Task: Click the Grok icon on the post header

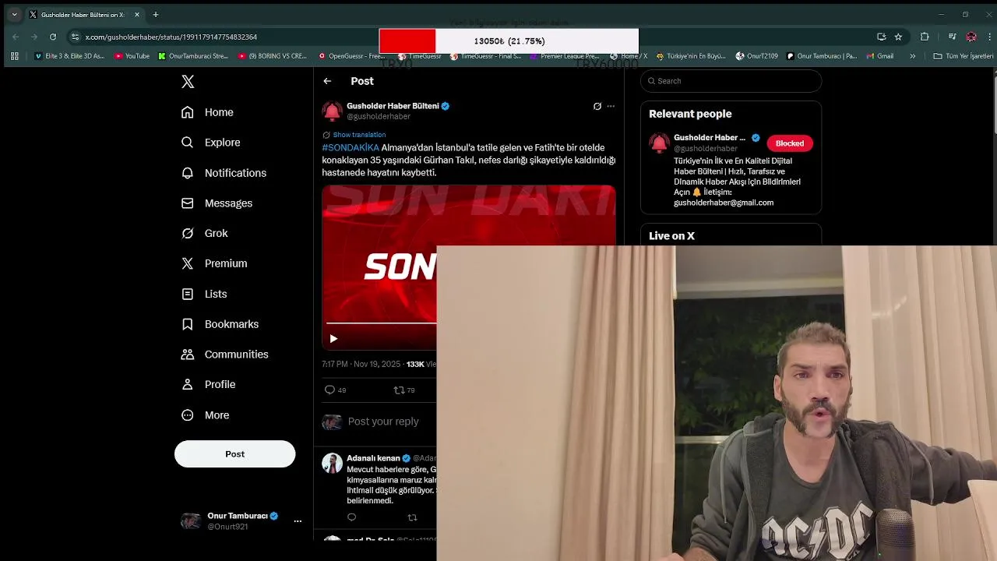Action: (x=597, y=106)
